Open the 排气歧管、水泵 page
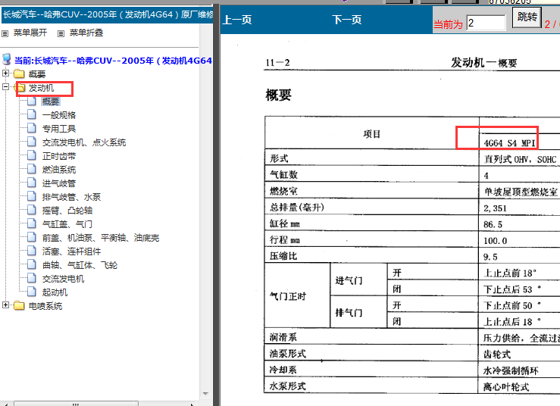Viewport: 560px width, 406px height. coord(71,197)
